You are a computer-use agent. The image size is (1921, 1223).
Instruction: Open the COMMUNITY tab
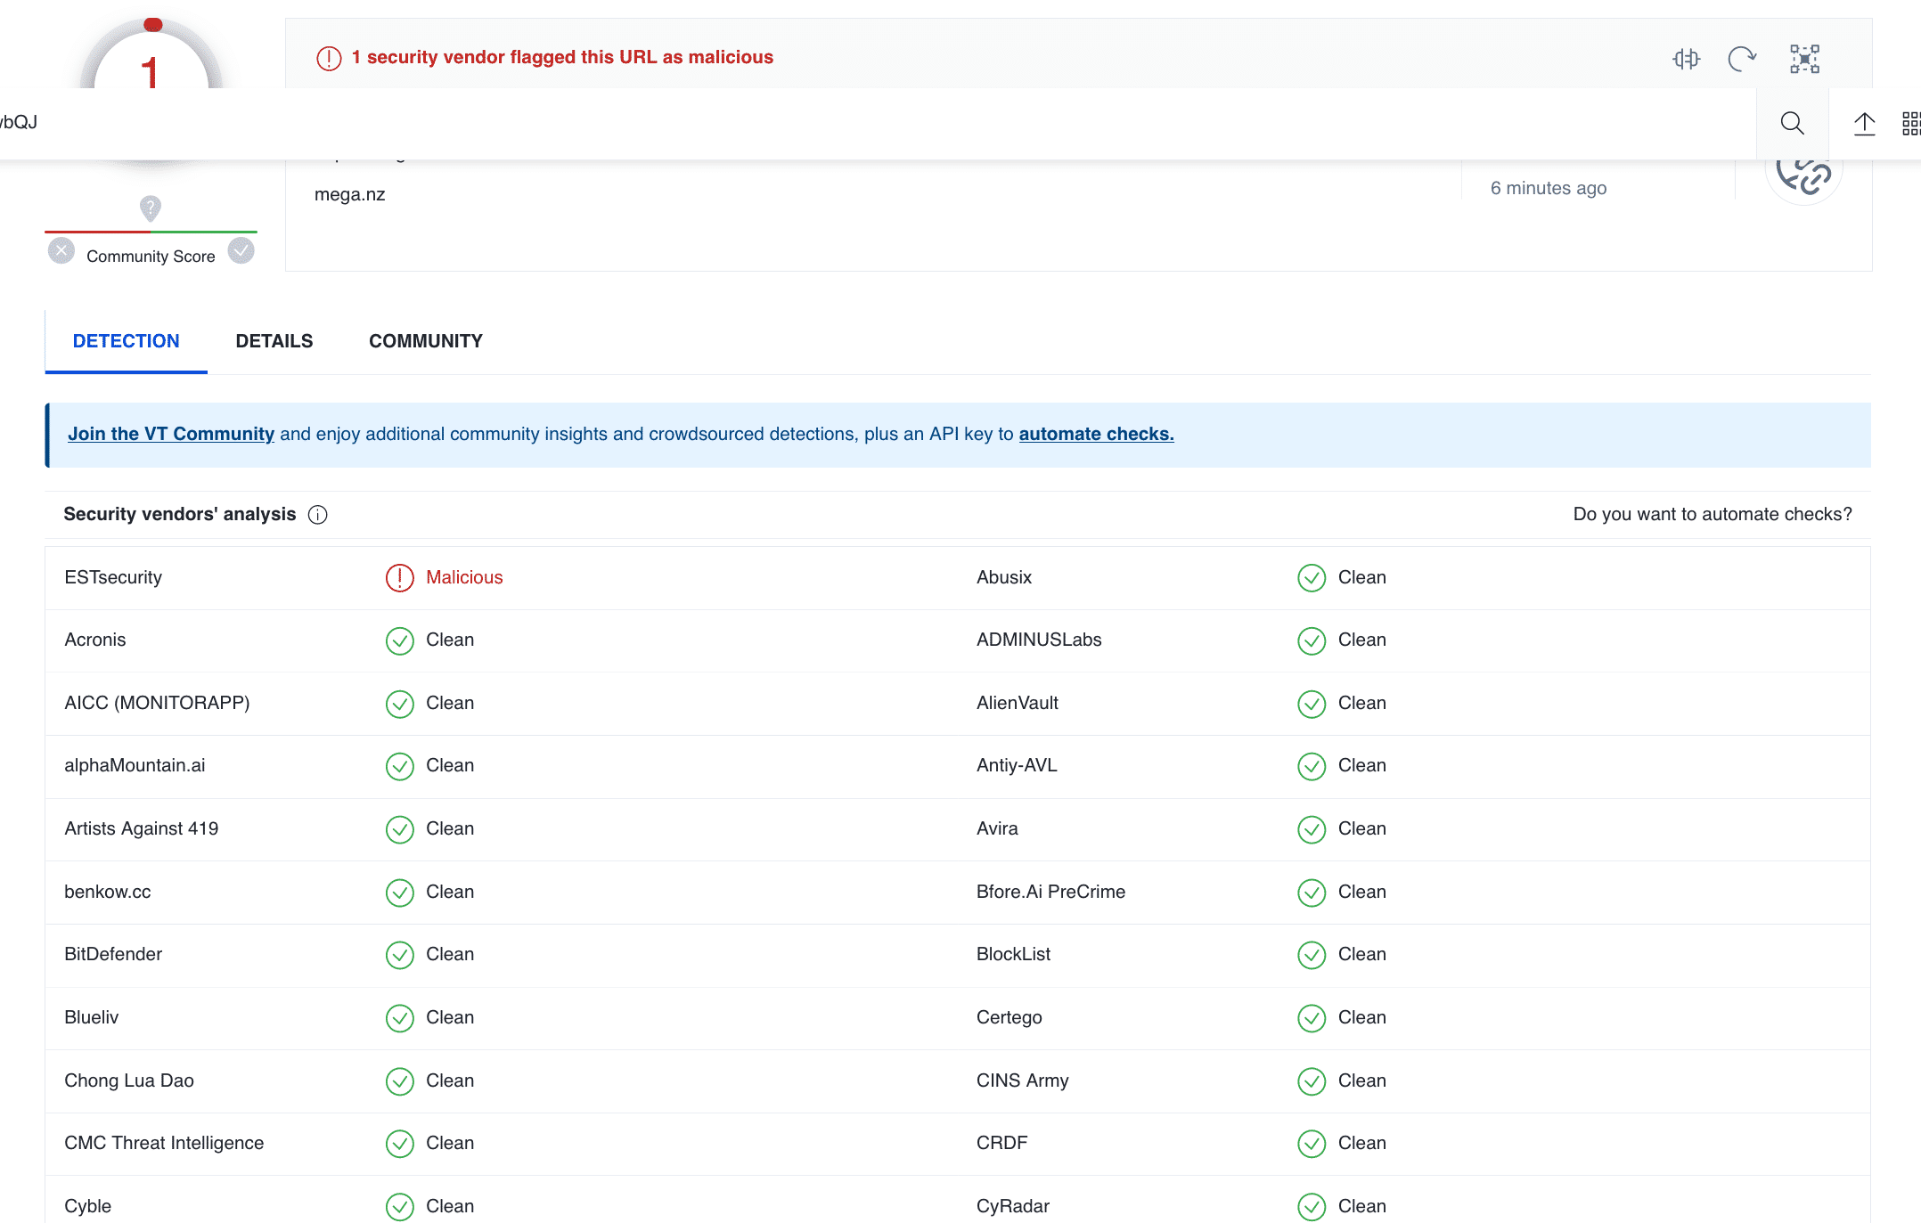(426, 341)
